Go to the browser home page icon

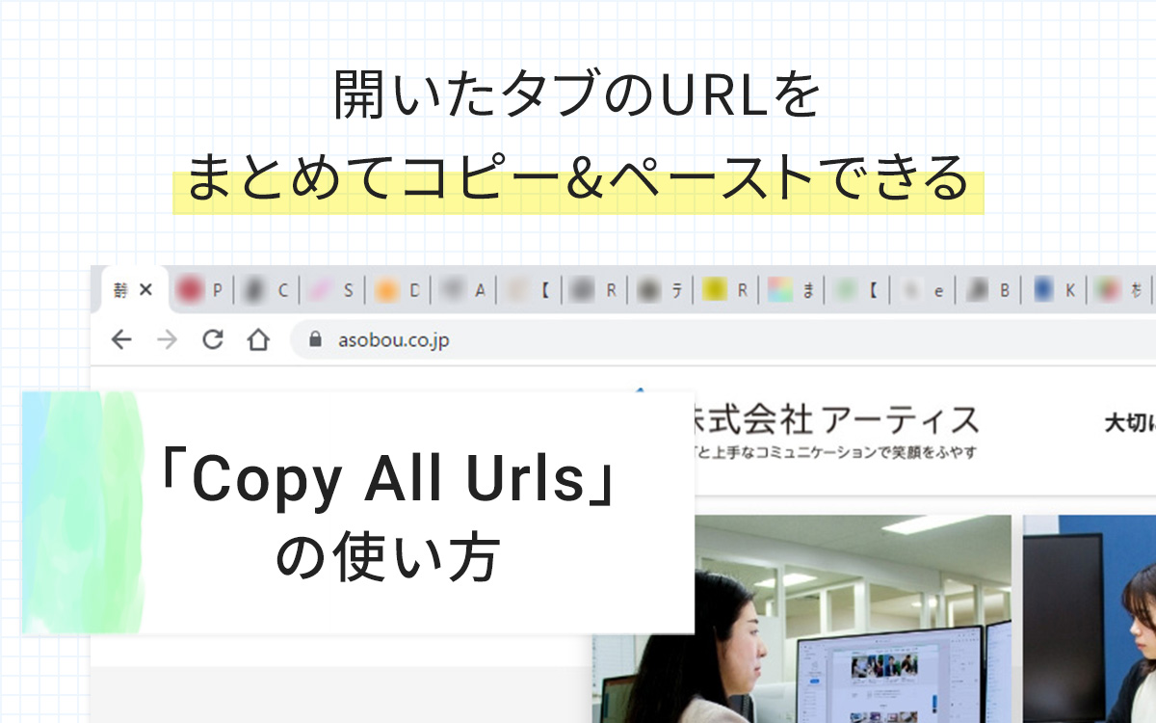pos(258,339)
